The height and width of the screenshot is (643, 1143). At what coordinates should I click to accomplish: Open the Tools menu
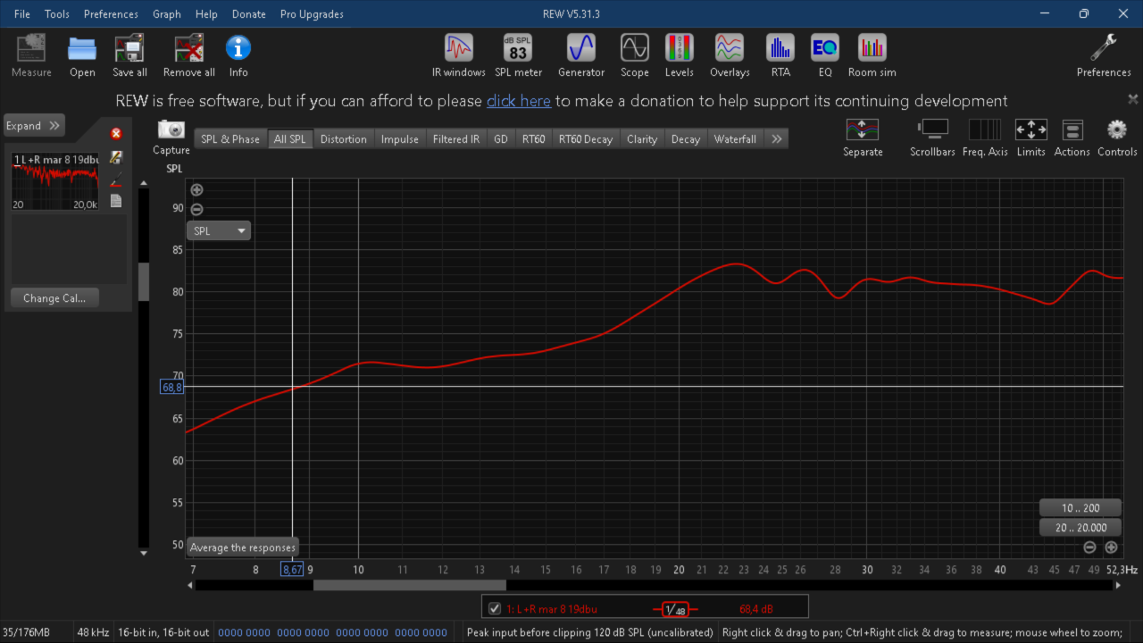(x=57, y=13)
